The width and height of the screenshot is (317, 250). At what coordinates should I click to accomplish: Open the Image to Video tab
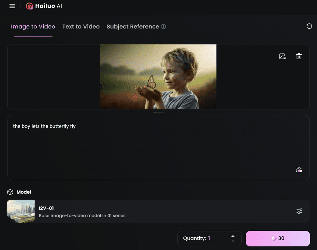pos(33,27)
